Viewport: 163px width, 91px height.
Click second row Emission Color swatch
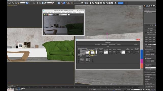pyautogui.click(x=96, y=53)
